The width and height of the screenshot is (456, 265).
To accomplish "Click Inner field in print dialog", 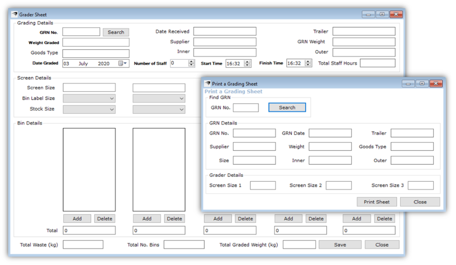I will click(330, 160).
